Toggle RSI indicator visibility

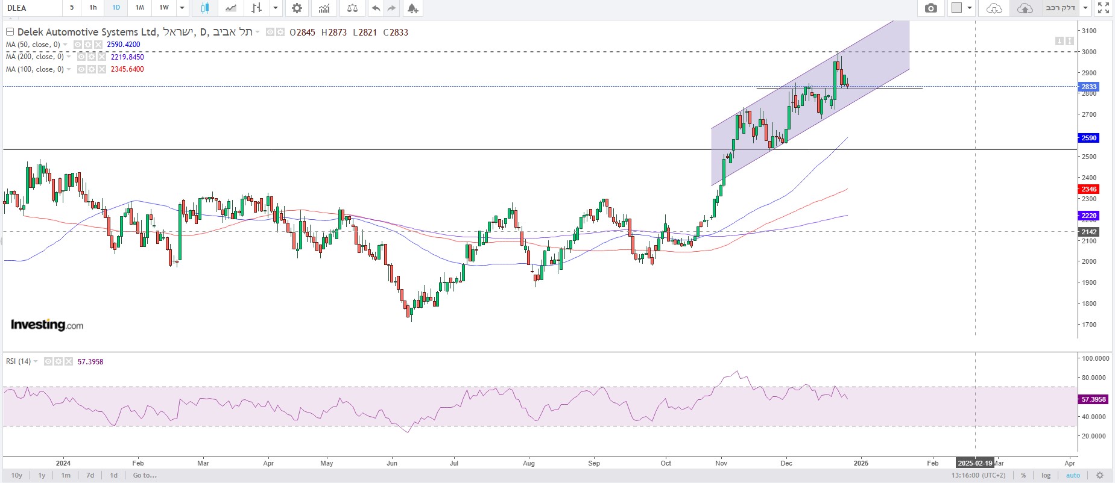pyautogui.click(x=48, y=361)
